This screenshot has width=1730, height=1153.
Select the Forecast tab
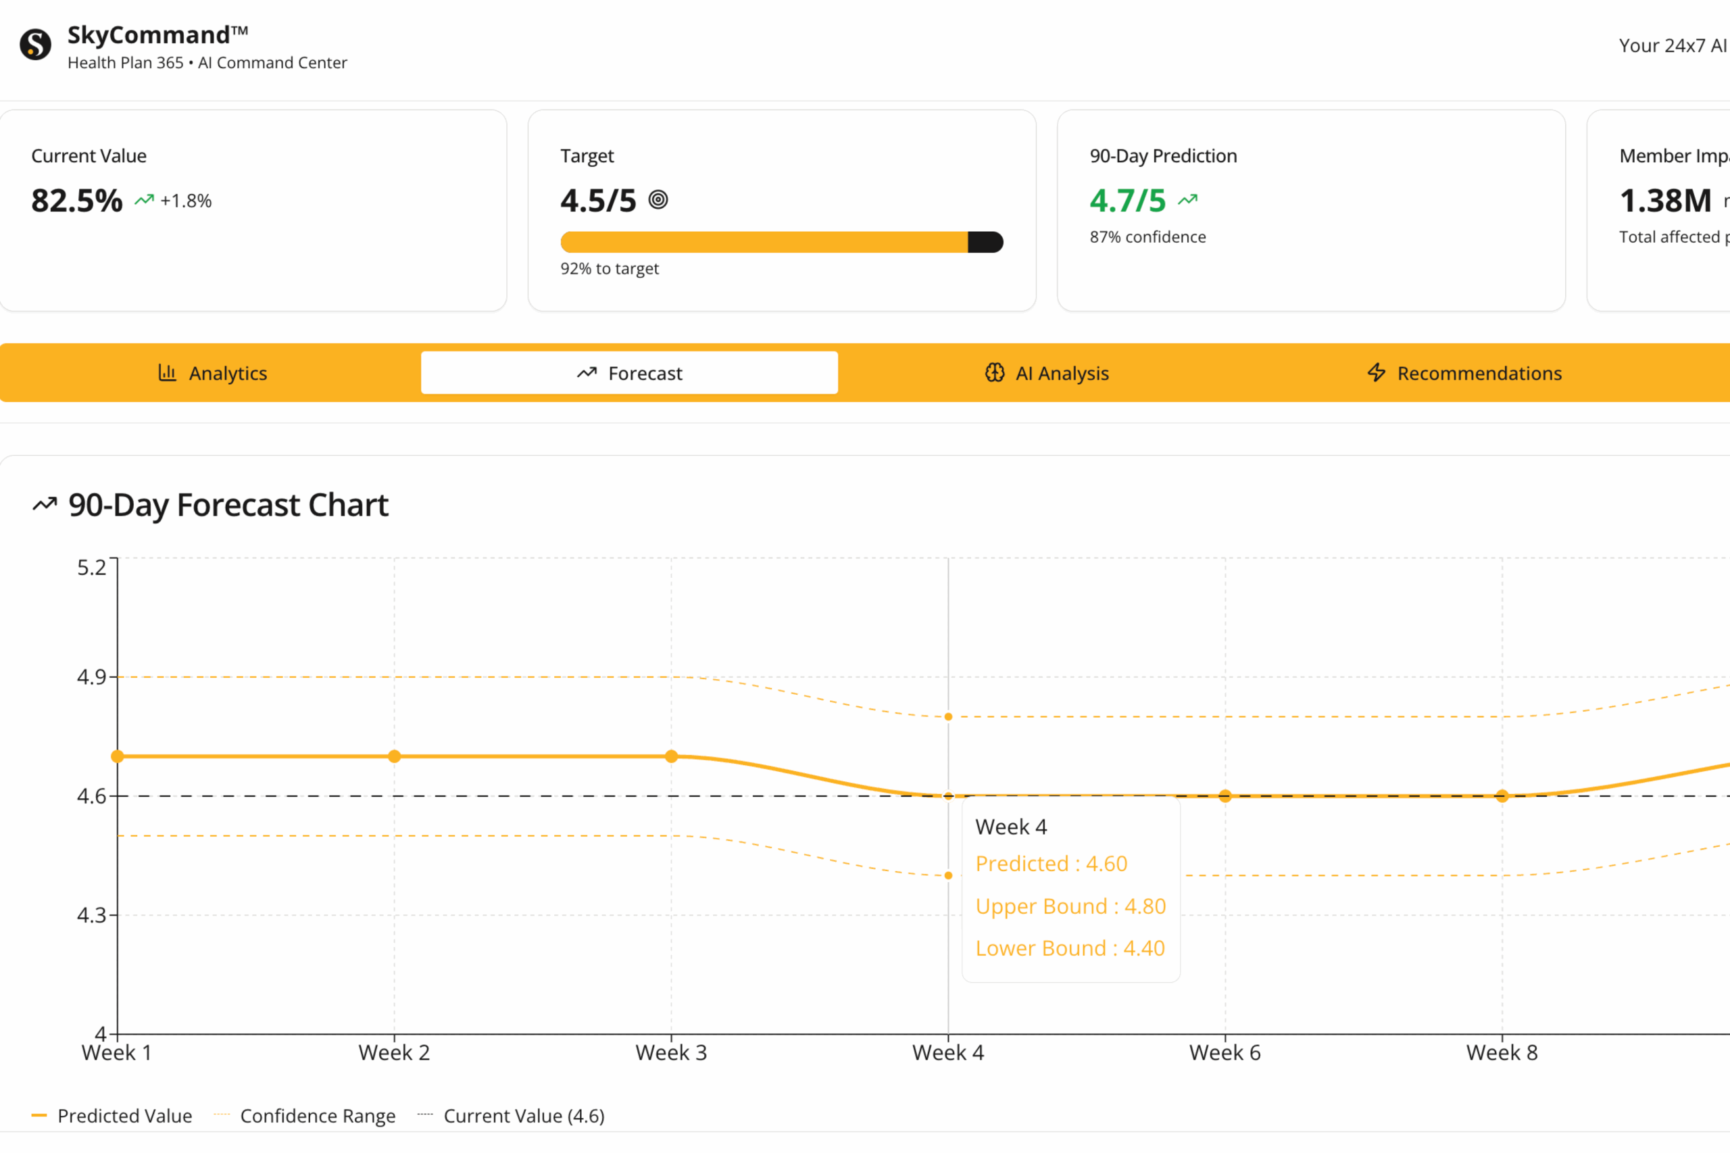(629, 373)
